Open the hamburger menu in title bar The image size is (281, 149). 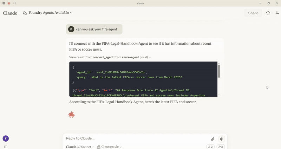(x=4, y=3)
